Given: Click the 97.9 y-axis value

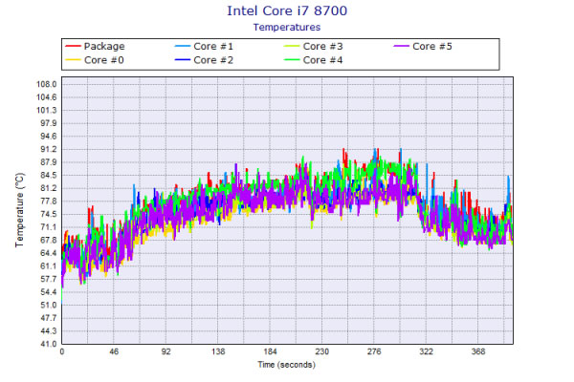Looking at the screenshot, I should click(x=49, y=123).
